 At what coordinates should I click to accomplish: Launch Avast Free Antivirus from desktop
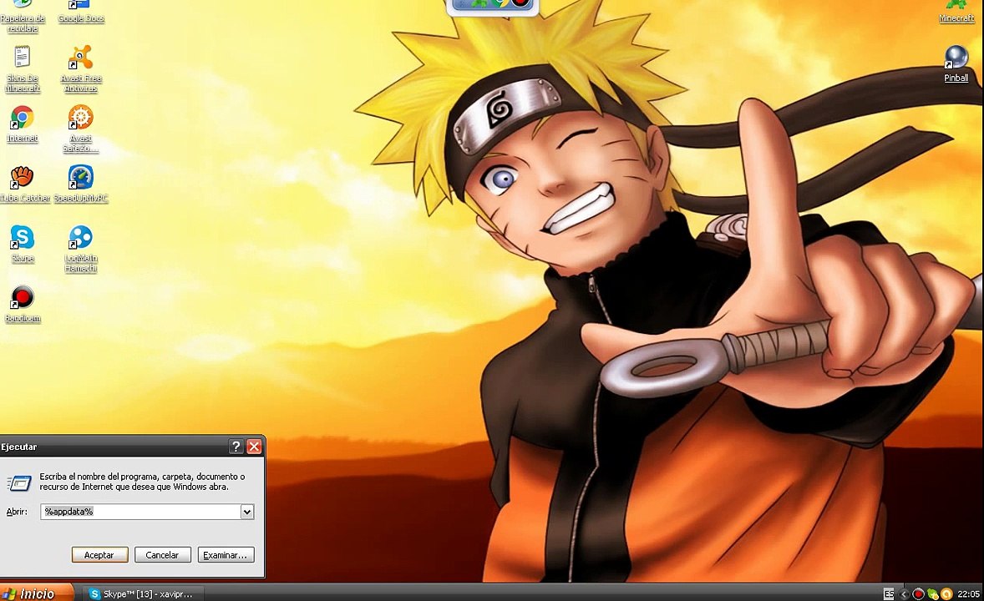point(81,68)
